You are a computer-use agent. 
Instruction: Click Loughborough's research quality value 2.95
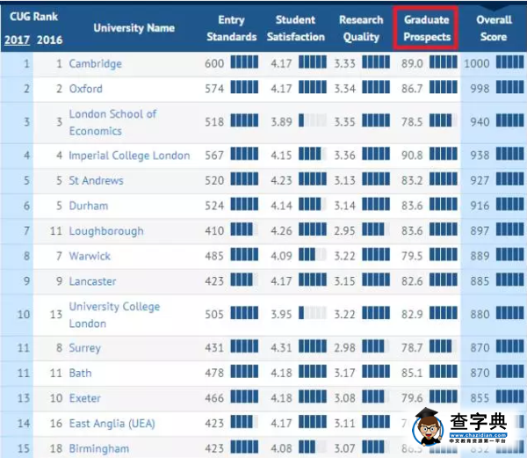pyautogui.click(x=344, y=231)
